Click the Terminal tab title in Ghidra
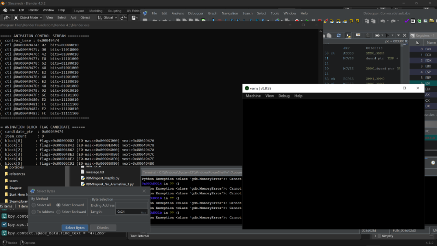 click(x=192, y=173)
